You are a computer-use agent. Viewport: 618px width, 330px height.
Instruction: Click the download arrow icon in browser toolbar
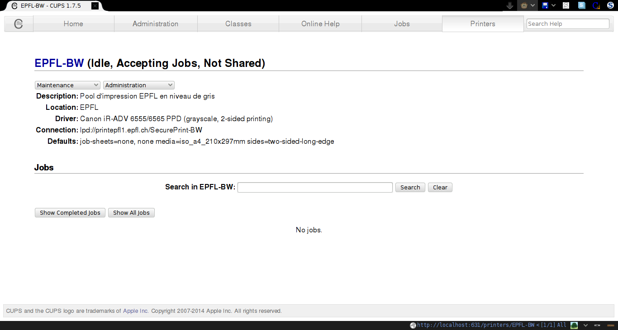510,5
